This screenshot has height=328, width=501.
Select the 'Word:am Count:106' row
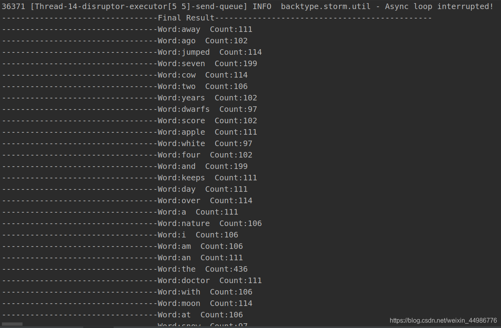(122, 246)
